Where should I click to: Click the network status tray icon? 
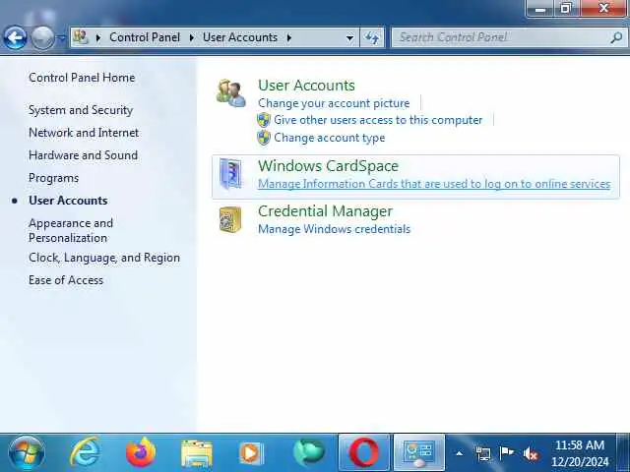(483, 453)
